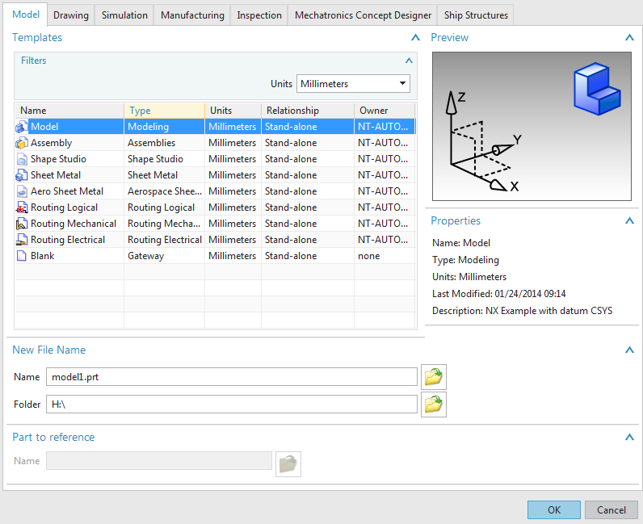Screen dimensions: 643x524
Task: Select the Aero Sheet Metal template name
Action: coord(67,191)
